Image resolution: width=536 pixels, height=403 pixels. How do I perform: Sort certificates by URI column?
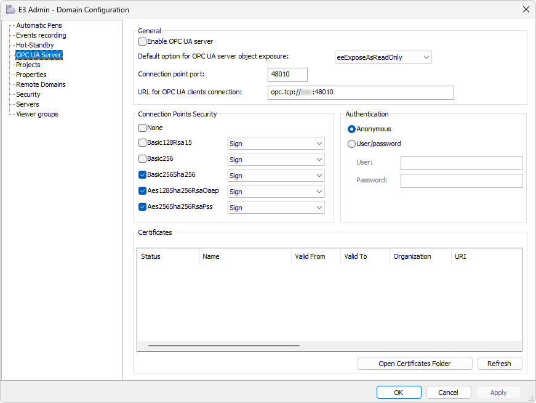pos(486,256)
